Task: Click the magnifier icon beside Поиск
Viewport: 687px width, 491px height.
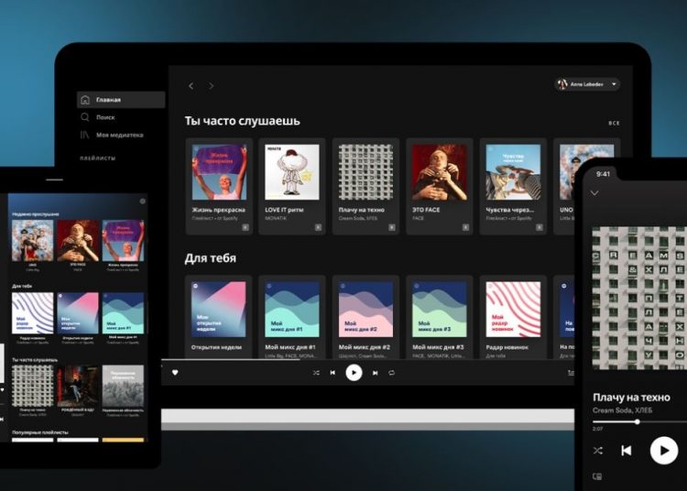Action: pos(85,117)
